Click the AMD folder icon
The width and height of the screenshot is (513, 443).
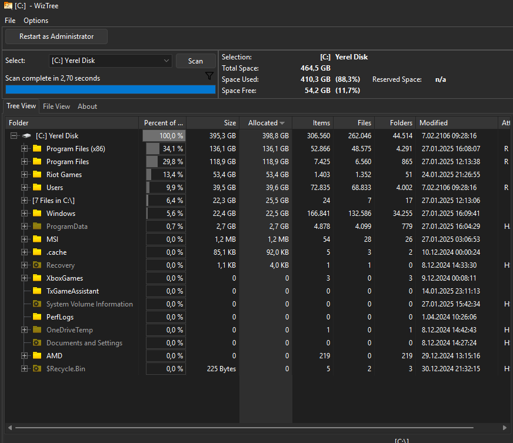pos(37,356)
